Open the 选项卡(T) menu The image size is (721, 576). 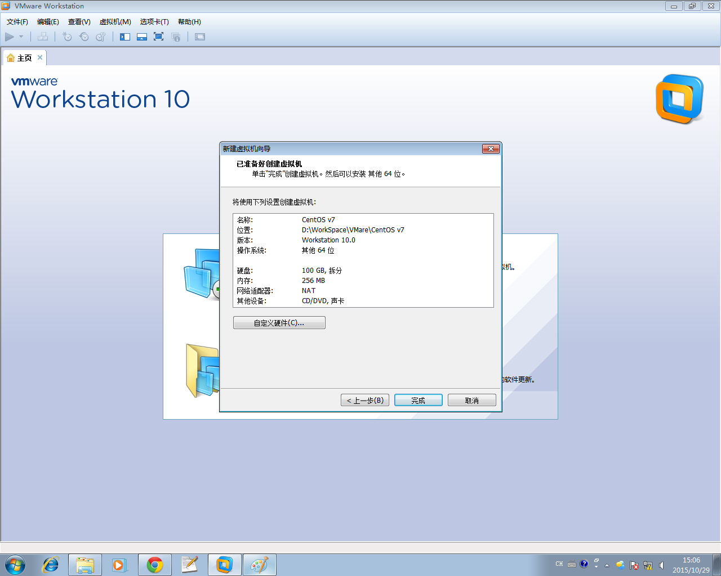pyautogui.click(x=154, y=22)
